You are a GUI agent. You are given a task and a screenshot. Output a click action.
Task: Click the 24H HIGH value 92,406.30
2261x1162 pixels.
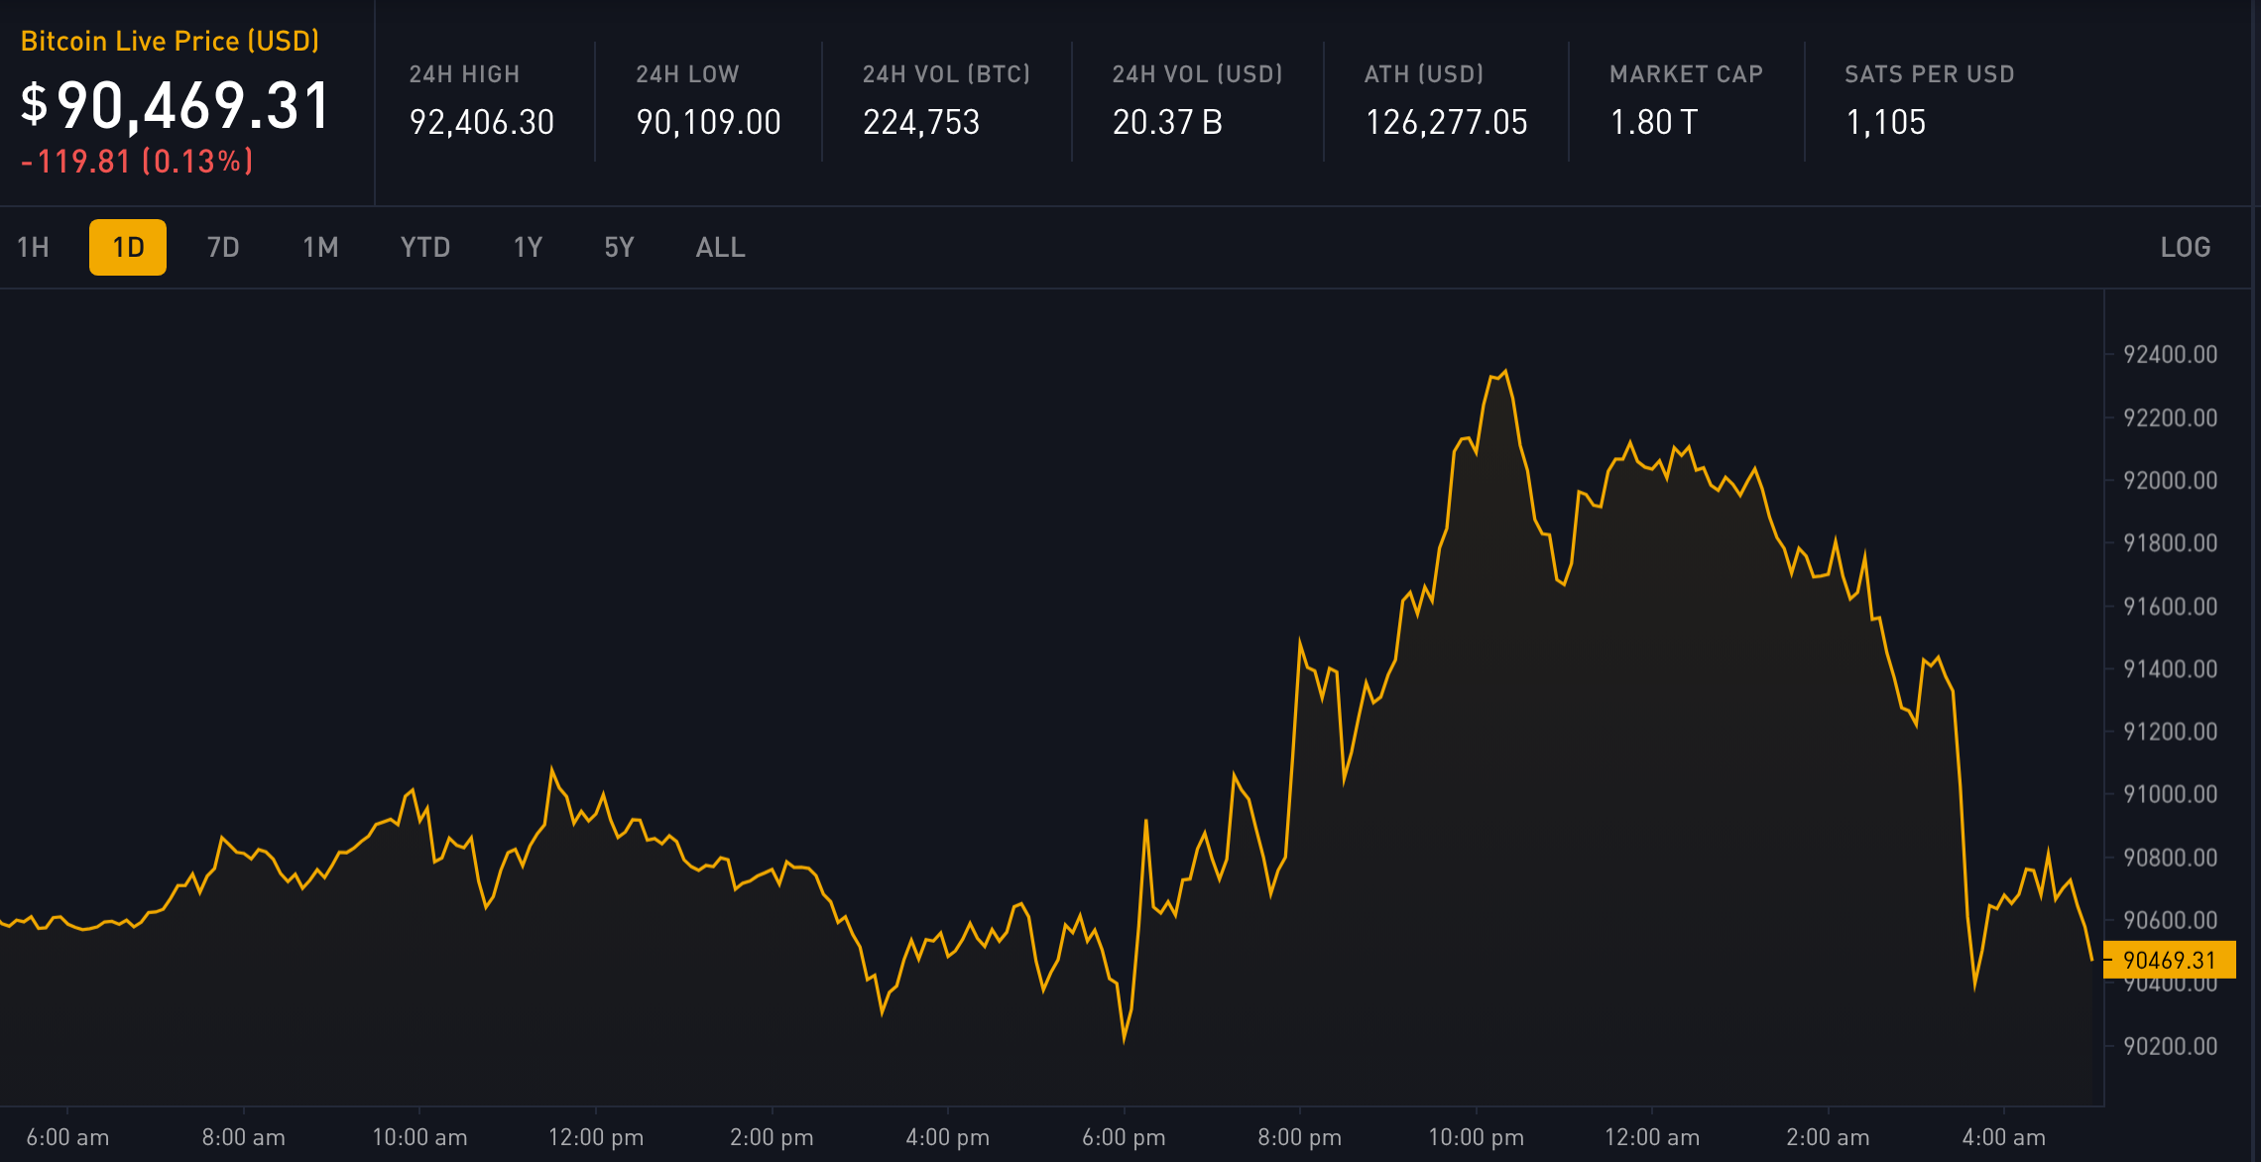tap(482, 122)
